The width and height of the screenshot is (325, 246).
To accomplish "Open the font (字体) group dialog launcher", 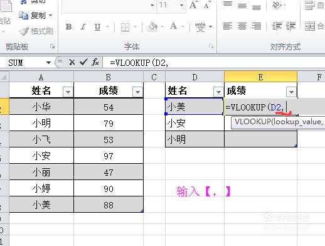I will [x=211, y=46].
